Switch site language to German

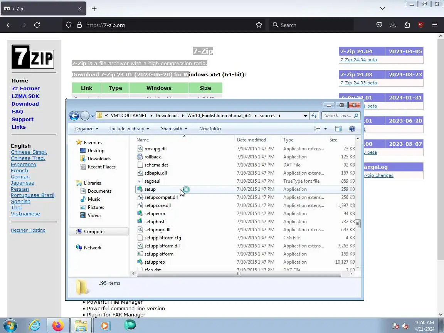(20, 177)
